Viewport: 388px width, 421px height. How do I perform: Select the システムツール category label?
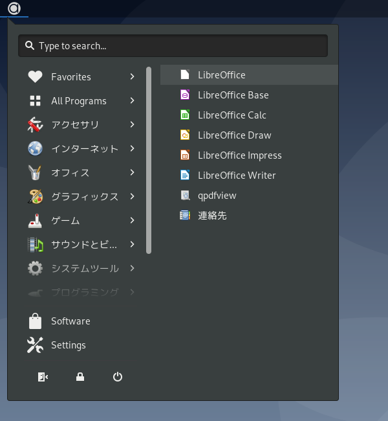click(x=85, y=268)
